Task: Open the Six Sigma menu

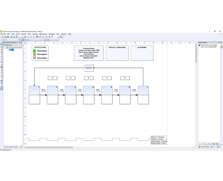Action: click(x=52, y=34)
